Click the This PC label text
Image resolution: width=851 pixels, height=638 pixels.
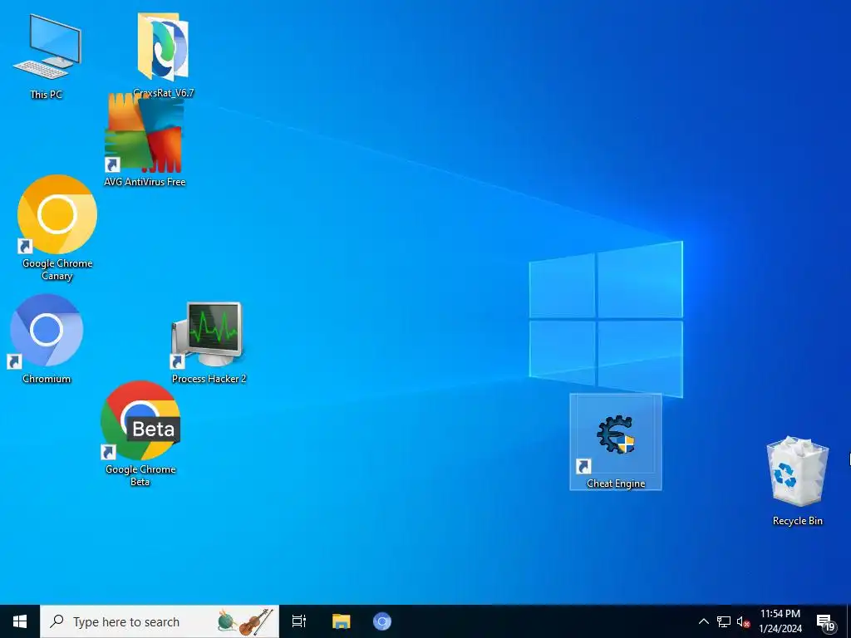pyautogui.click(x=47, y=95)
